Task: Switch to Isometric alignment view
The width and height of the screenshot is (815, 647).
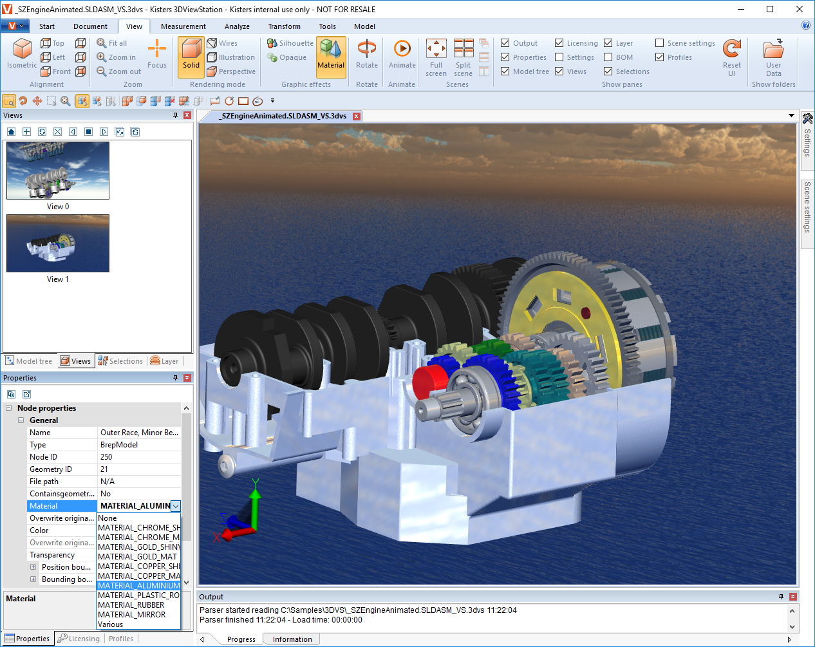Action: pos(22,53)
